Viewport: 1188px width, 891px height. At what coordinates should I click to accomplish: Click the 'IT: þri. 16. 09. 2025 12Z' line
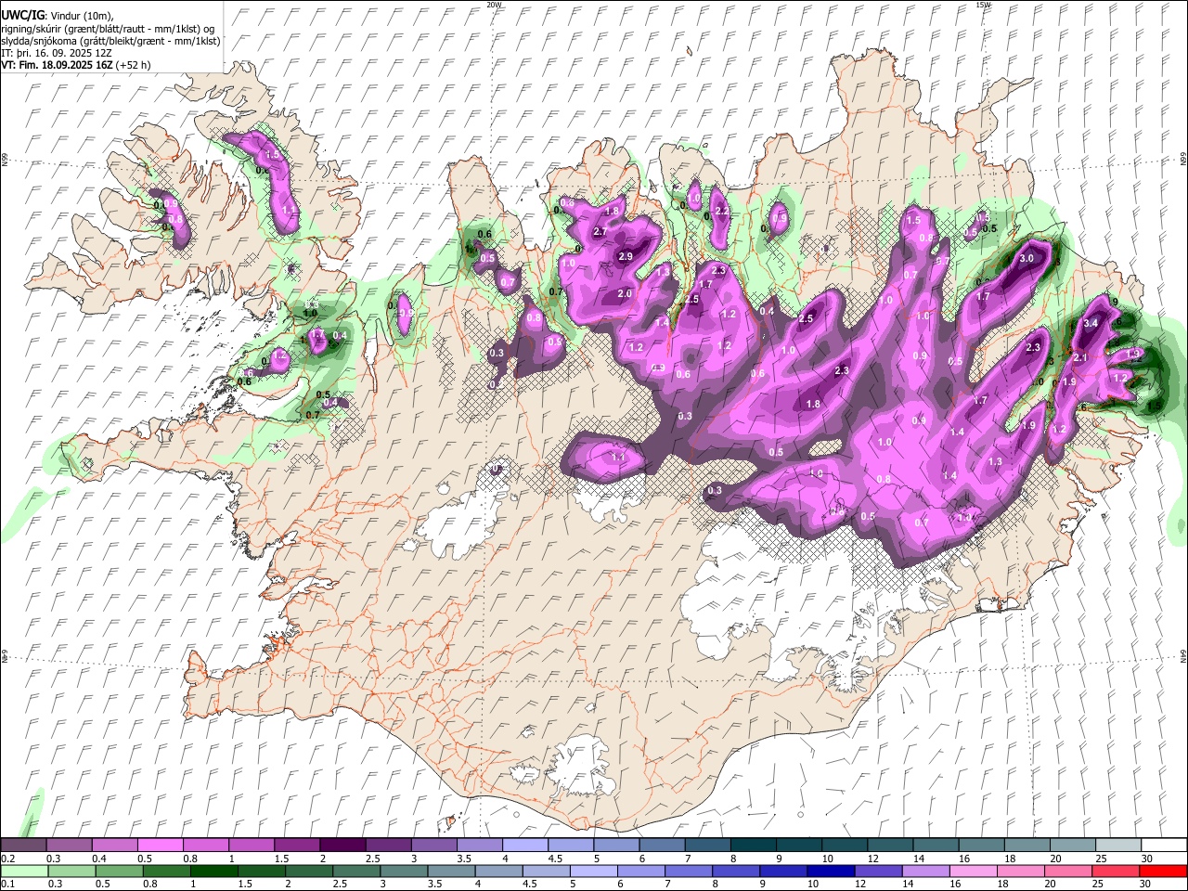[58, 53]
